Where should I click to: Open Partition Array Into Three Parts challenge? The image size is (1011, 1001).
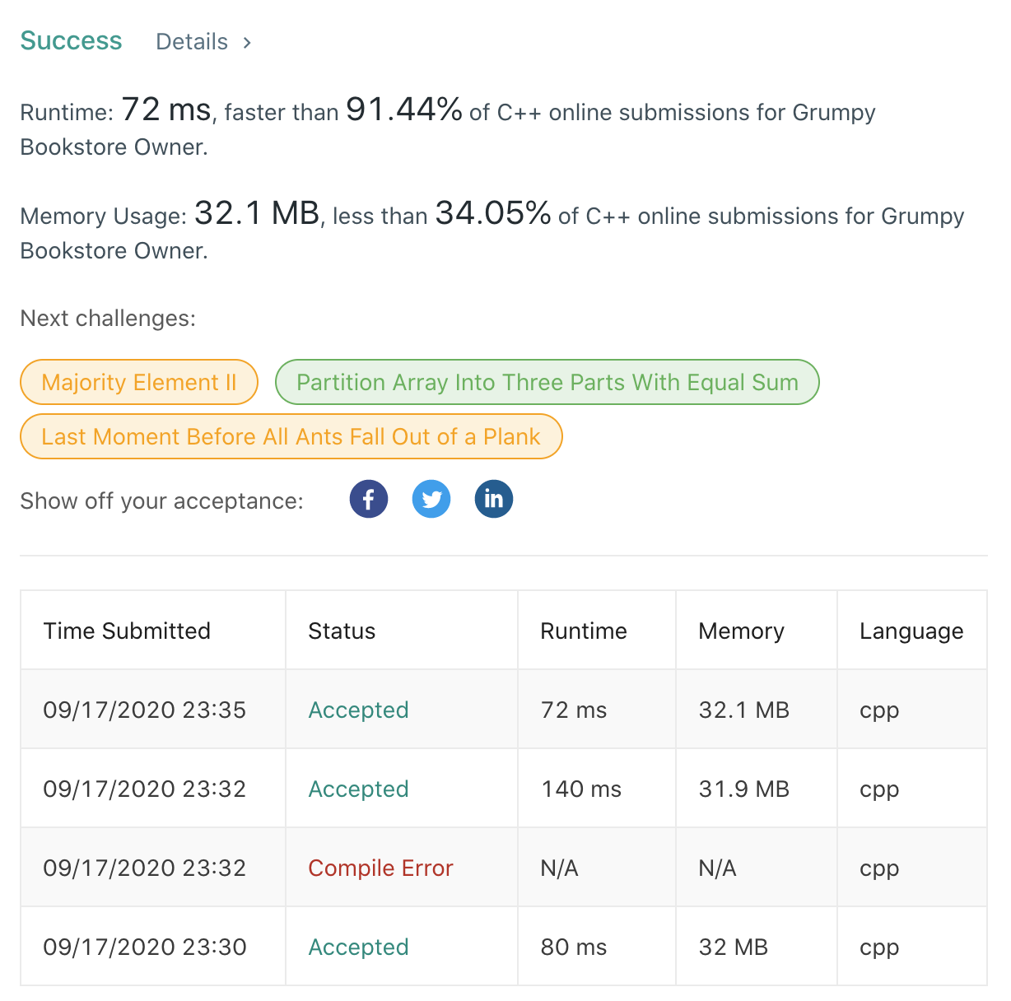[547, 382]
